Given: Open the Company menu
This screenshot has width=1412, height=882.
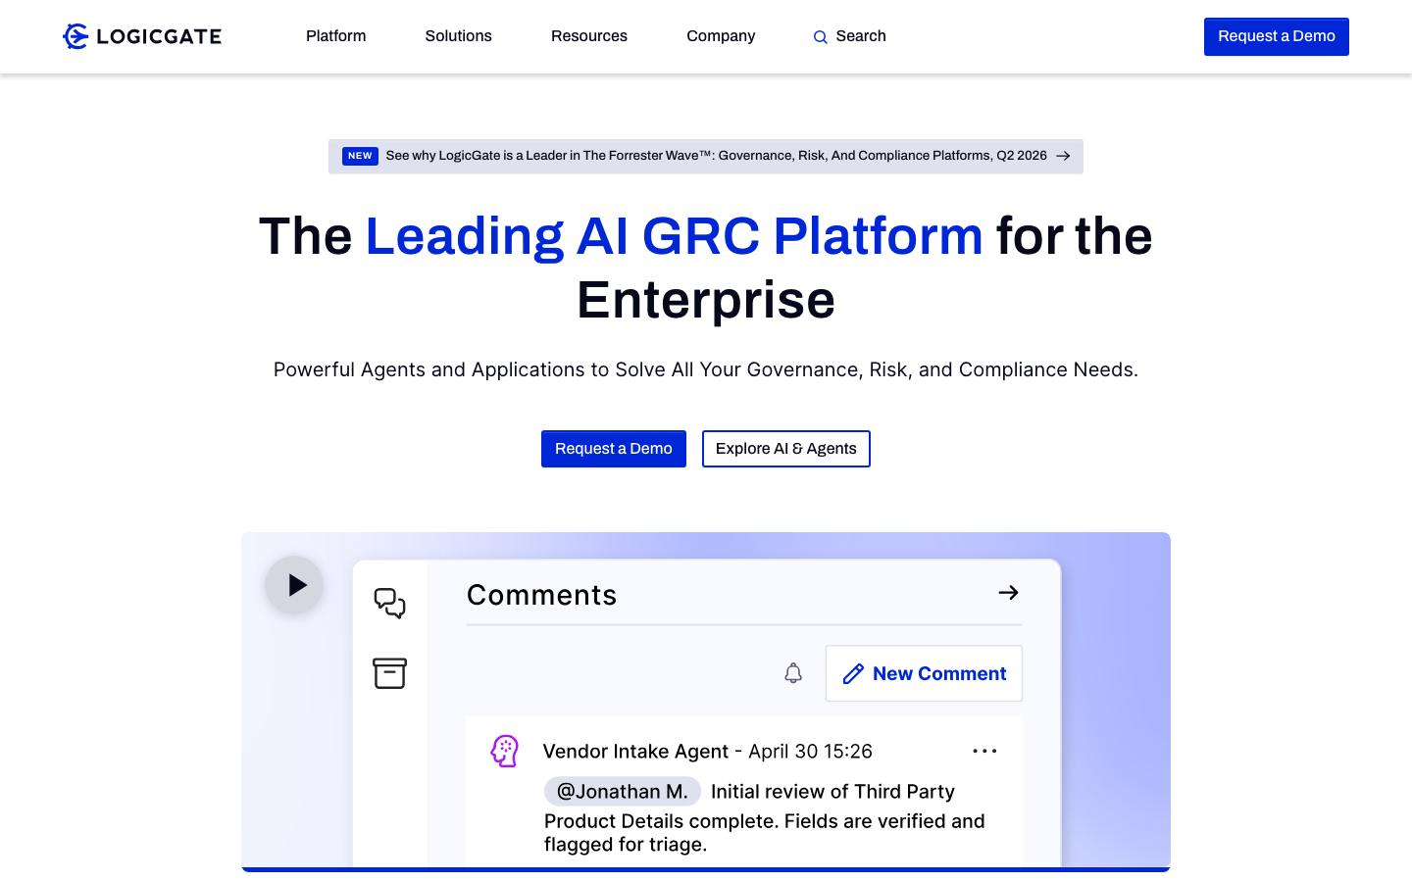Looking at the screenshot, I should 721,36.
